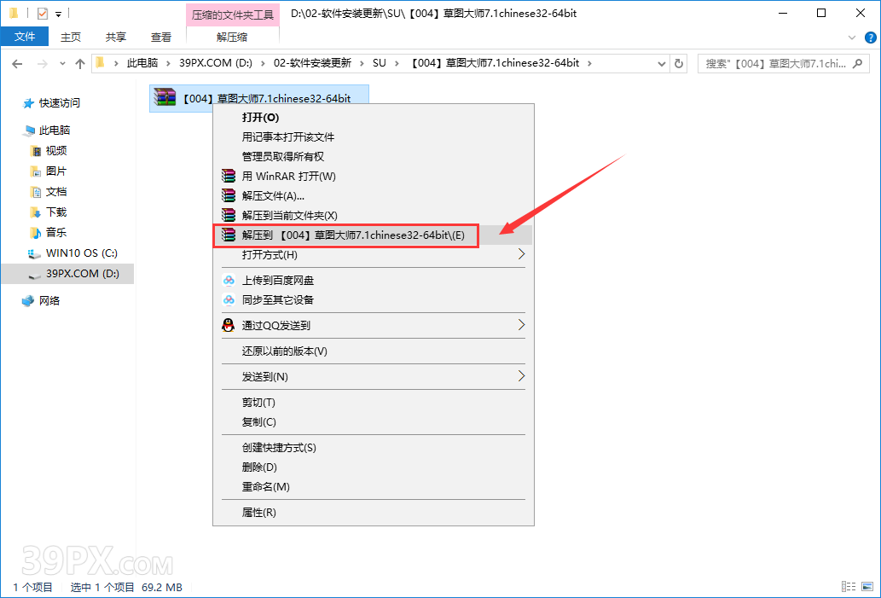The width and height of the screenshot is (881, 598).
Task: Switch to the 解压缩 ribbon tab
Action: [x=232, y=37]
